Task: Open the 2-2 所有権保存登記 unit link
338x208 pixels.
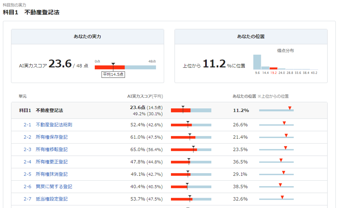Action: (45, 137)
